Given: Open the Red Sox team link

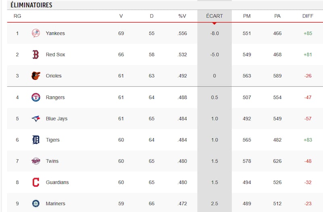Looking at the screenshot, I should point(55,54).
